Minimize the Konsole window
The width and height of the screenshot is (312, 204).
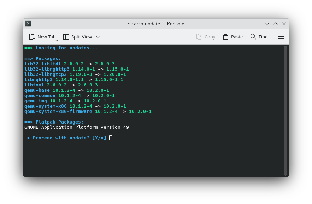(x=267, y=24)
